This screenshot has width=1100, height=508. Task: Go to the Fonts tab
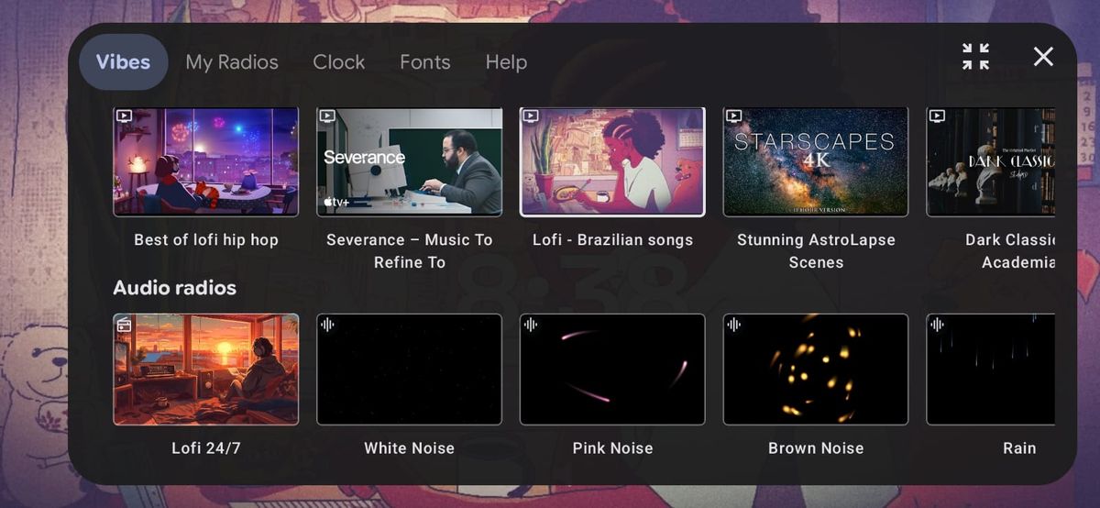[x=425, y=61]
